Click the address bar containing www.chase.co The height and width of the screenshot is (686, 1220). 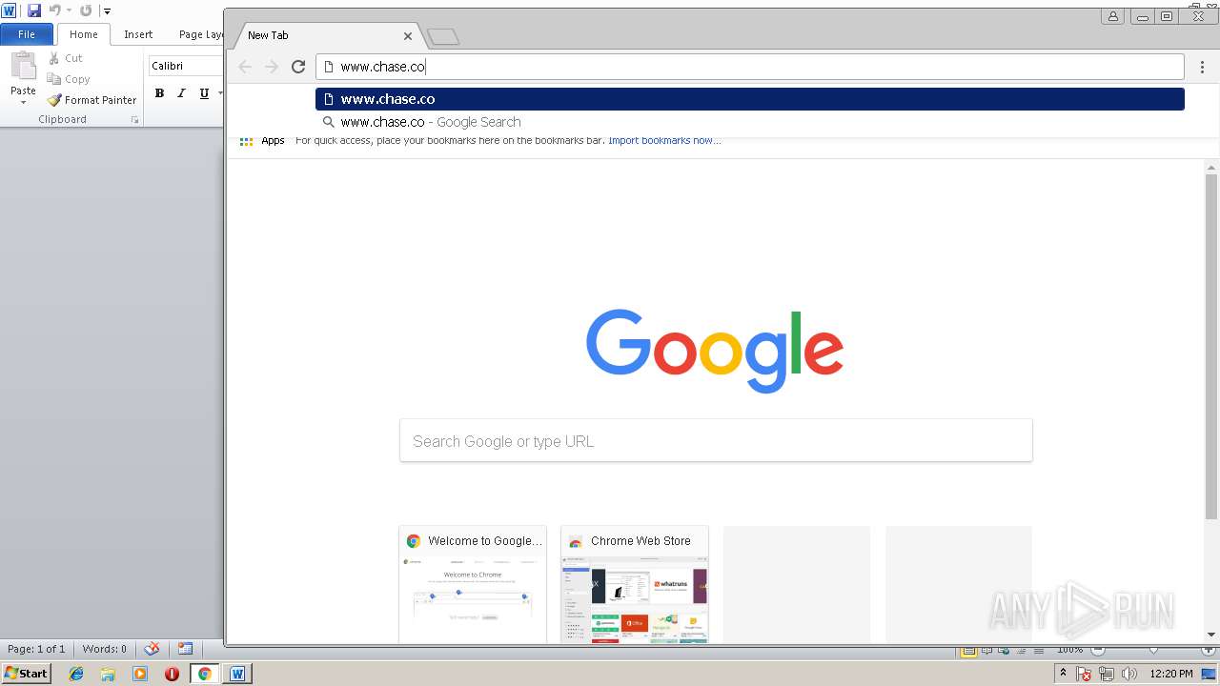tap(750, 67)
